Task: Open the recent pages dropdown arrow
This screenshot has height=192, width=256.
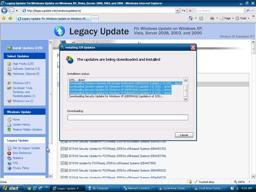Action: click(17, 11)
